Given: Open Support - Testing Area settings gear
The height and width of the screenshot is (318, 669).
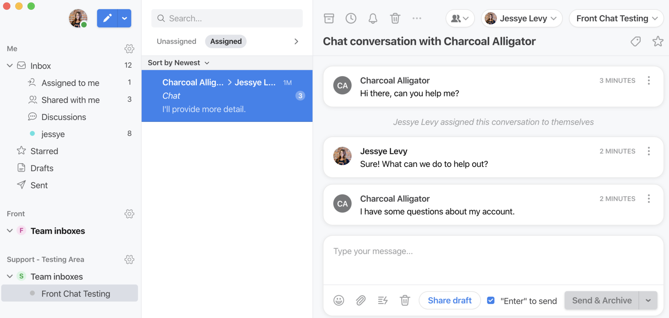Looking at the screenshot, I should pyautogui.click(x=129, y=260).
